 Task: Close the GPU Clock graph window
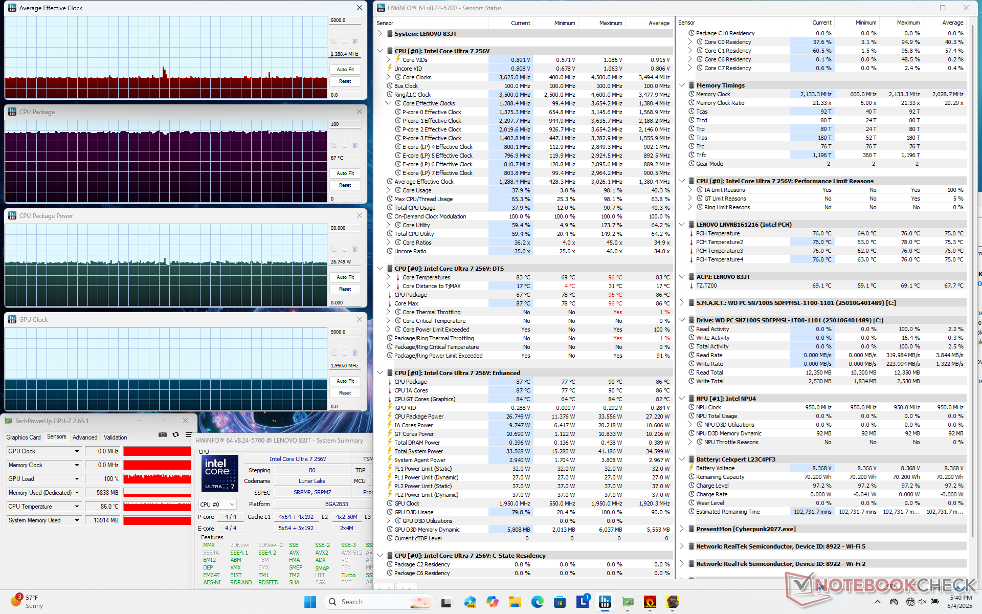(359, 319)
